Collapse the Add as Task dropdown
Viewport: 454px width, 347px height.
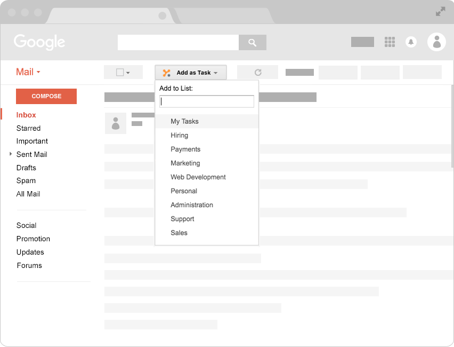coord(191,73)
